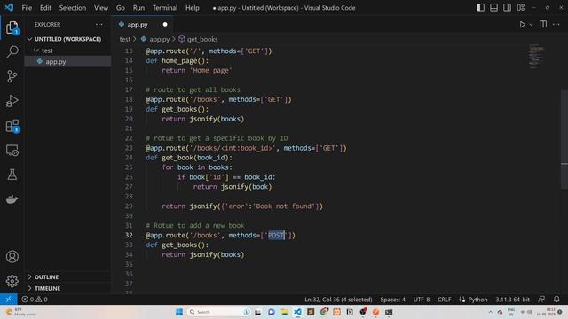Screen dimensions: 568x319
Task: Click the test breadcrumb
Action: (x=124, y=39)
